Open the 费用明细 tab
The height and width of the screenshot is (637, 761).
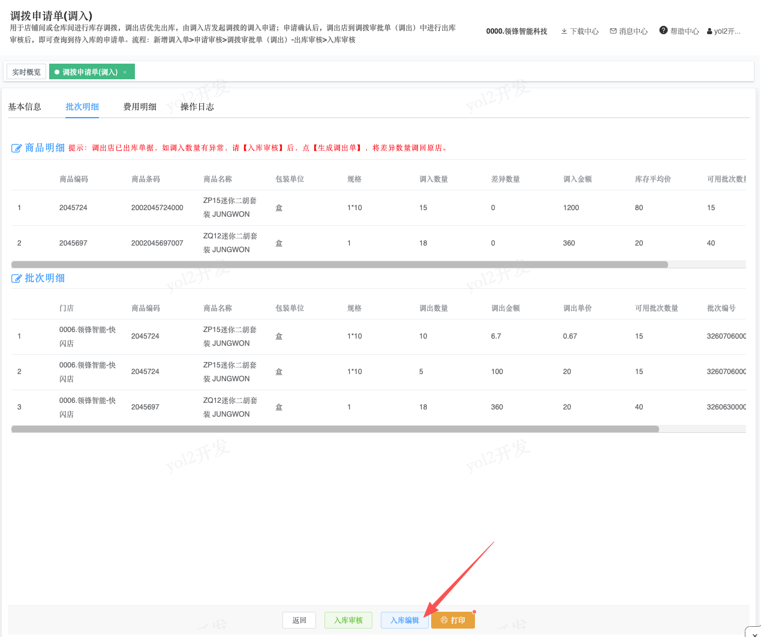point(140,107)
